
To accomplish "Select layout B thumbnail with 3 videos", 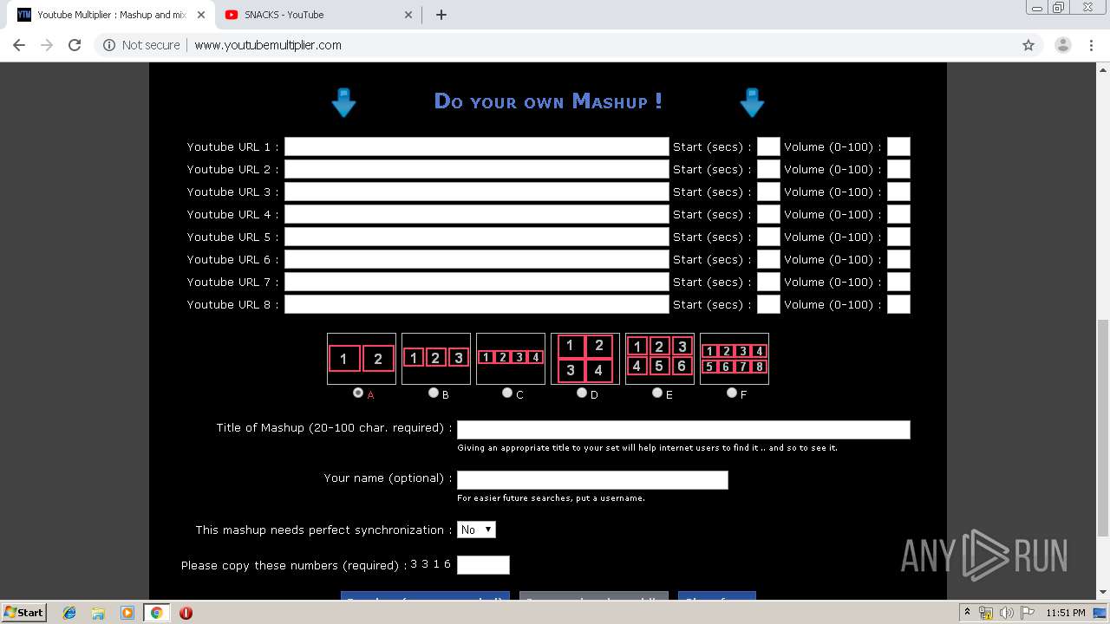I will tap(436, 359).
